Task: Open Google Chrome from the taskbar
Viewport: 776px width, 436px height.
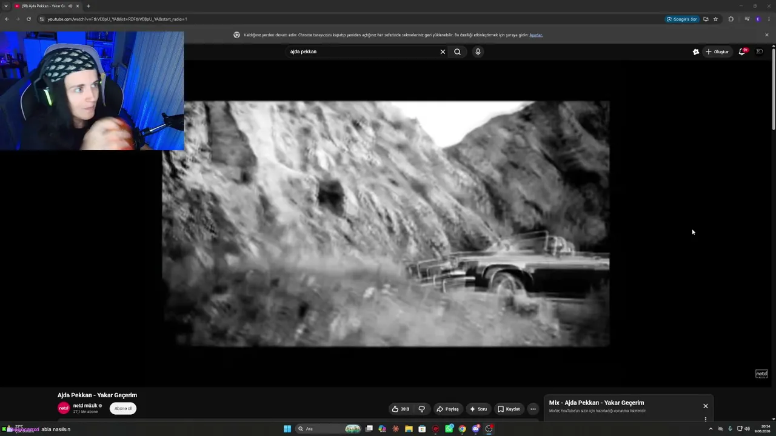Action: (462, 429)
